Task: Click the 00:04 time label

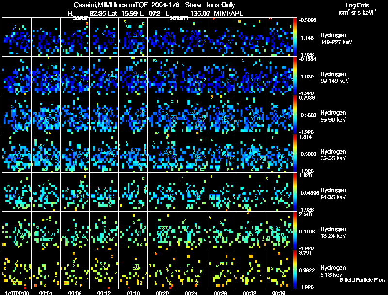Action: coord(46,293)
